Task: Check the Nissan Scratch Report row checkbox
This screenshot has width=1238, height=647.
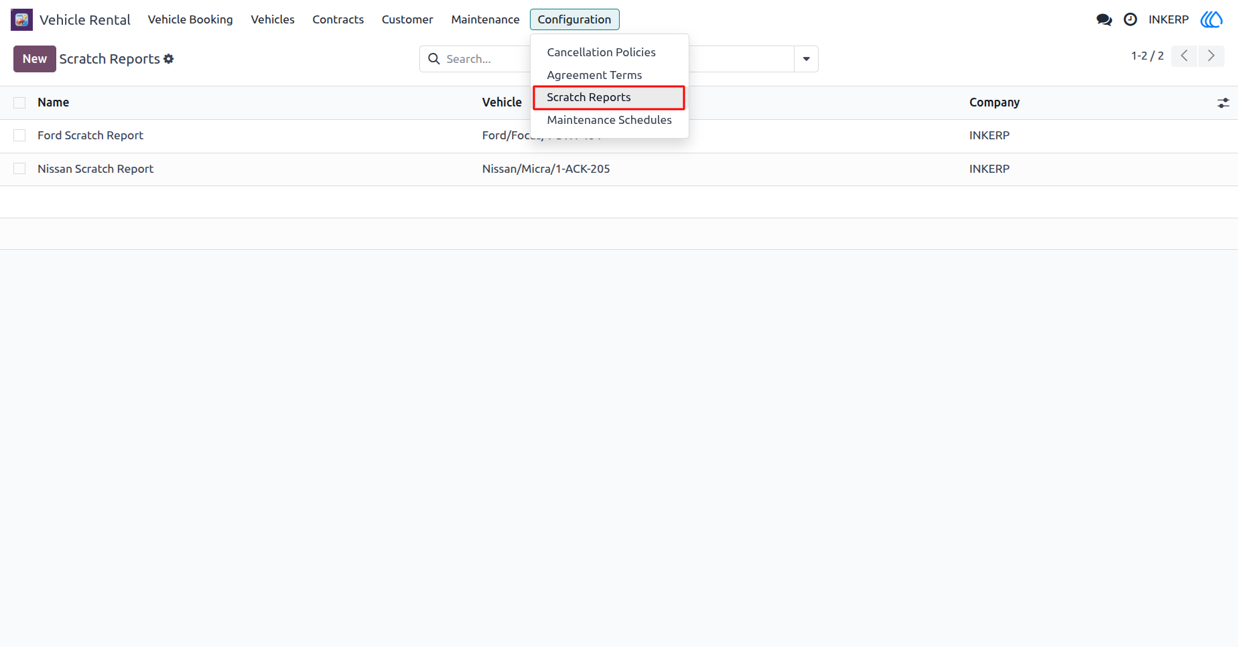Action: coord(19,169)
